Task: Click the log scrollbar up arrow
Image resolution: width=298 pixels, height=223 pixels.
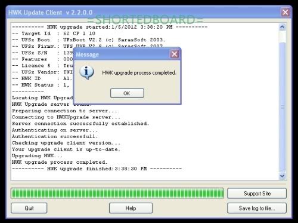Action: click(x=283, y=27)
